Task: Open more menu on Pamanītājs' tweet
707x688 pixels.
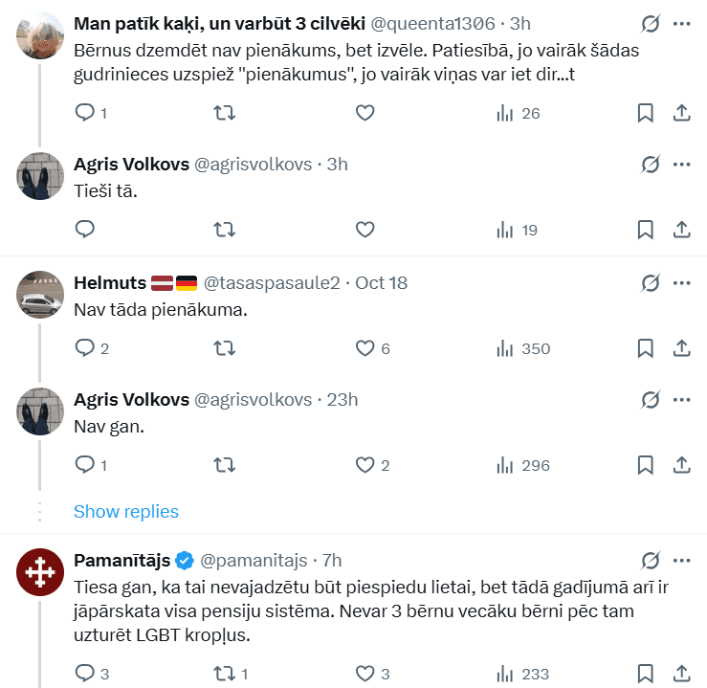Action: 681,561
